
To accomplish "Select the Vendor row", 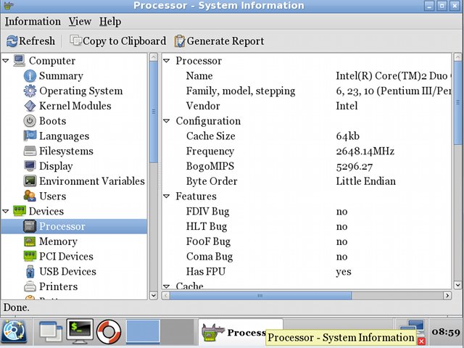I will (307, 106).
